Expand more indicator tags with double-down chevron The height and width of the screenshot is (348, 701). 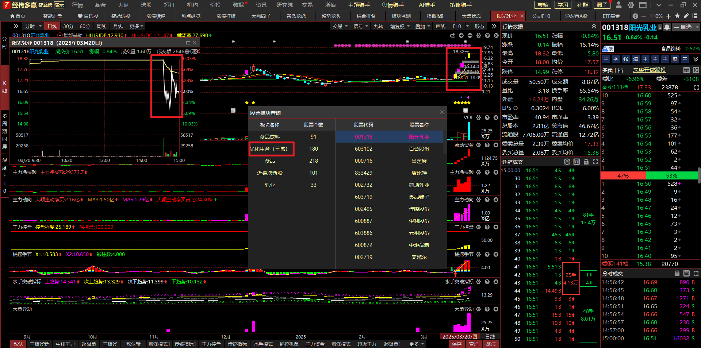point(696,59)
